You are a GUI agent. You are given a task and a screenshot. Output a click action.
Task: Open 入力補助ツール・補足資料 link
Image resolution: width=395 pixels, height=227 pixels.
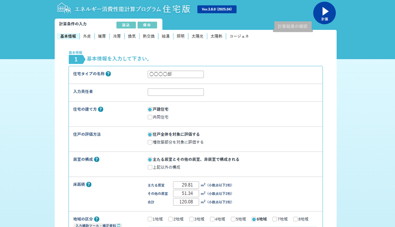(98, 226)
